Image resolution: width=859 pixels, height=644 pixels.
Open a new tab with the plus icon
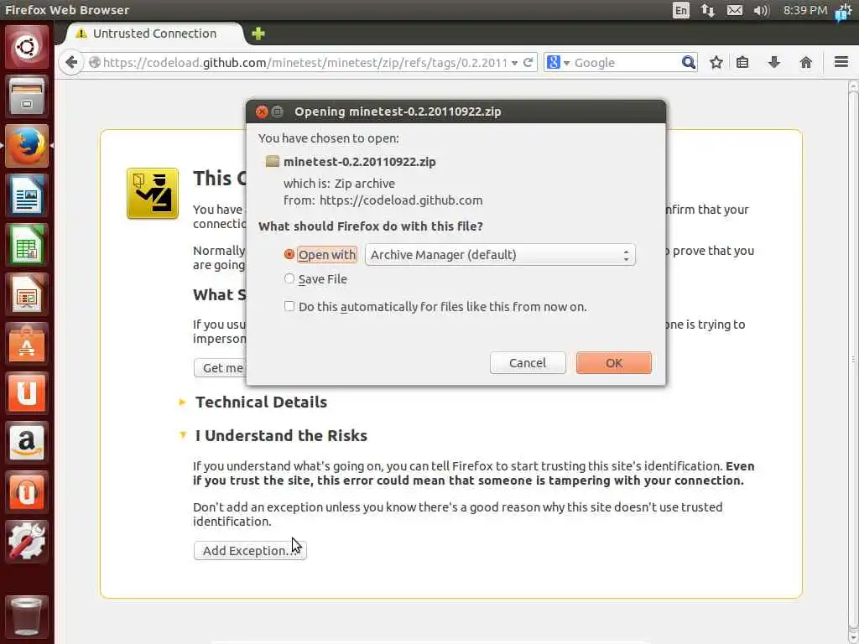click(258, 34)
